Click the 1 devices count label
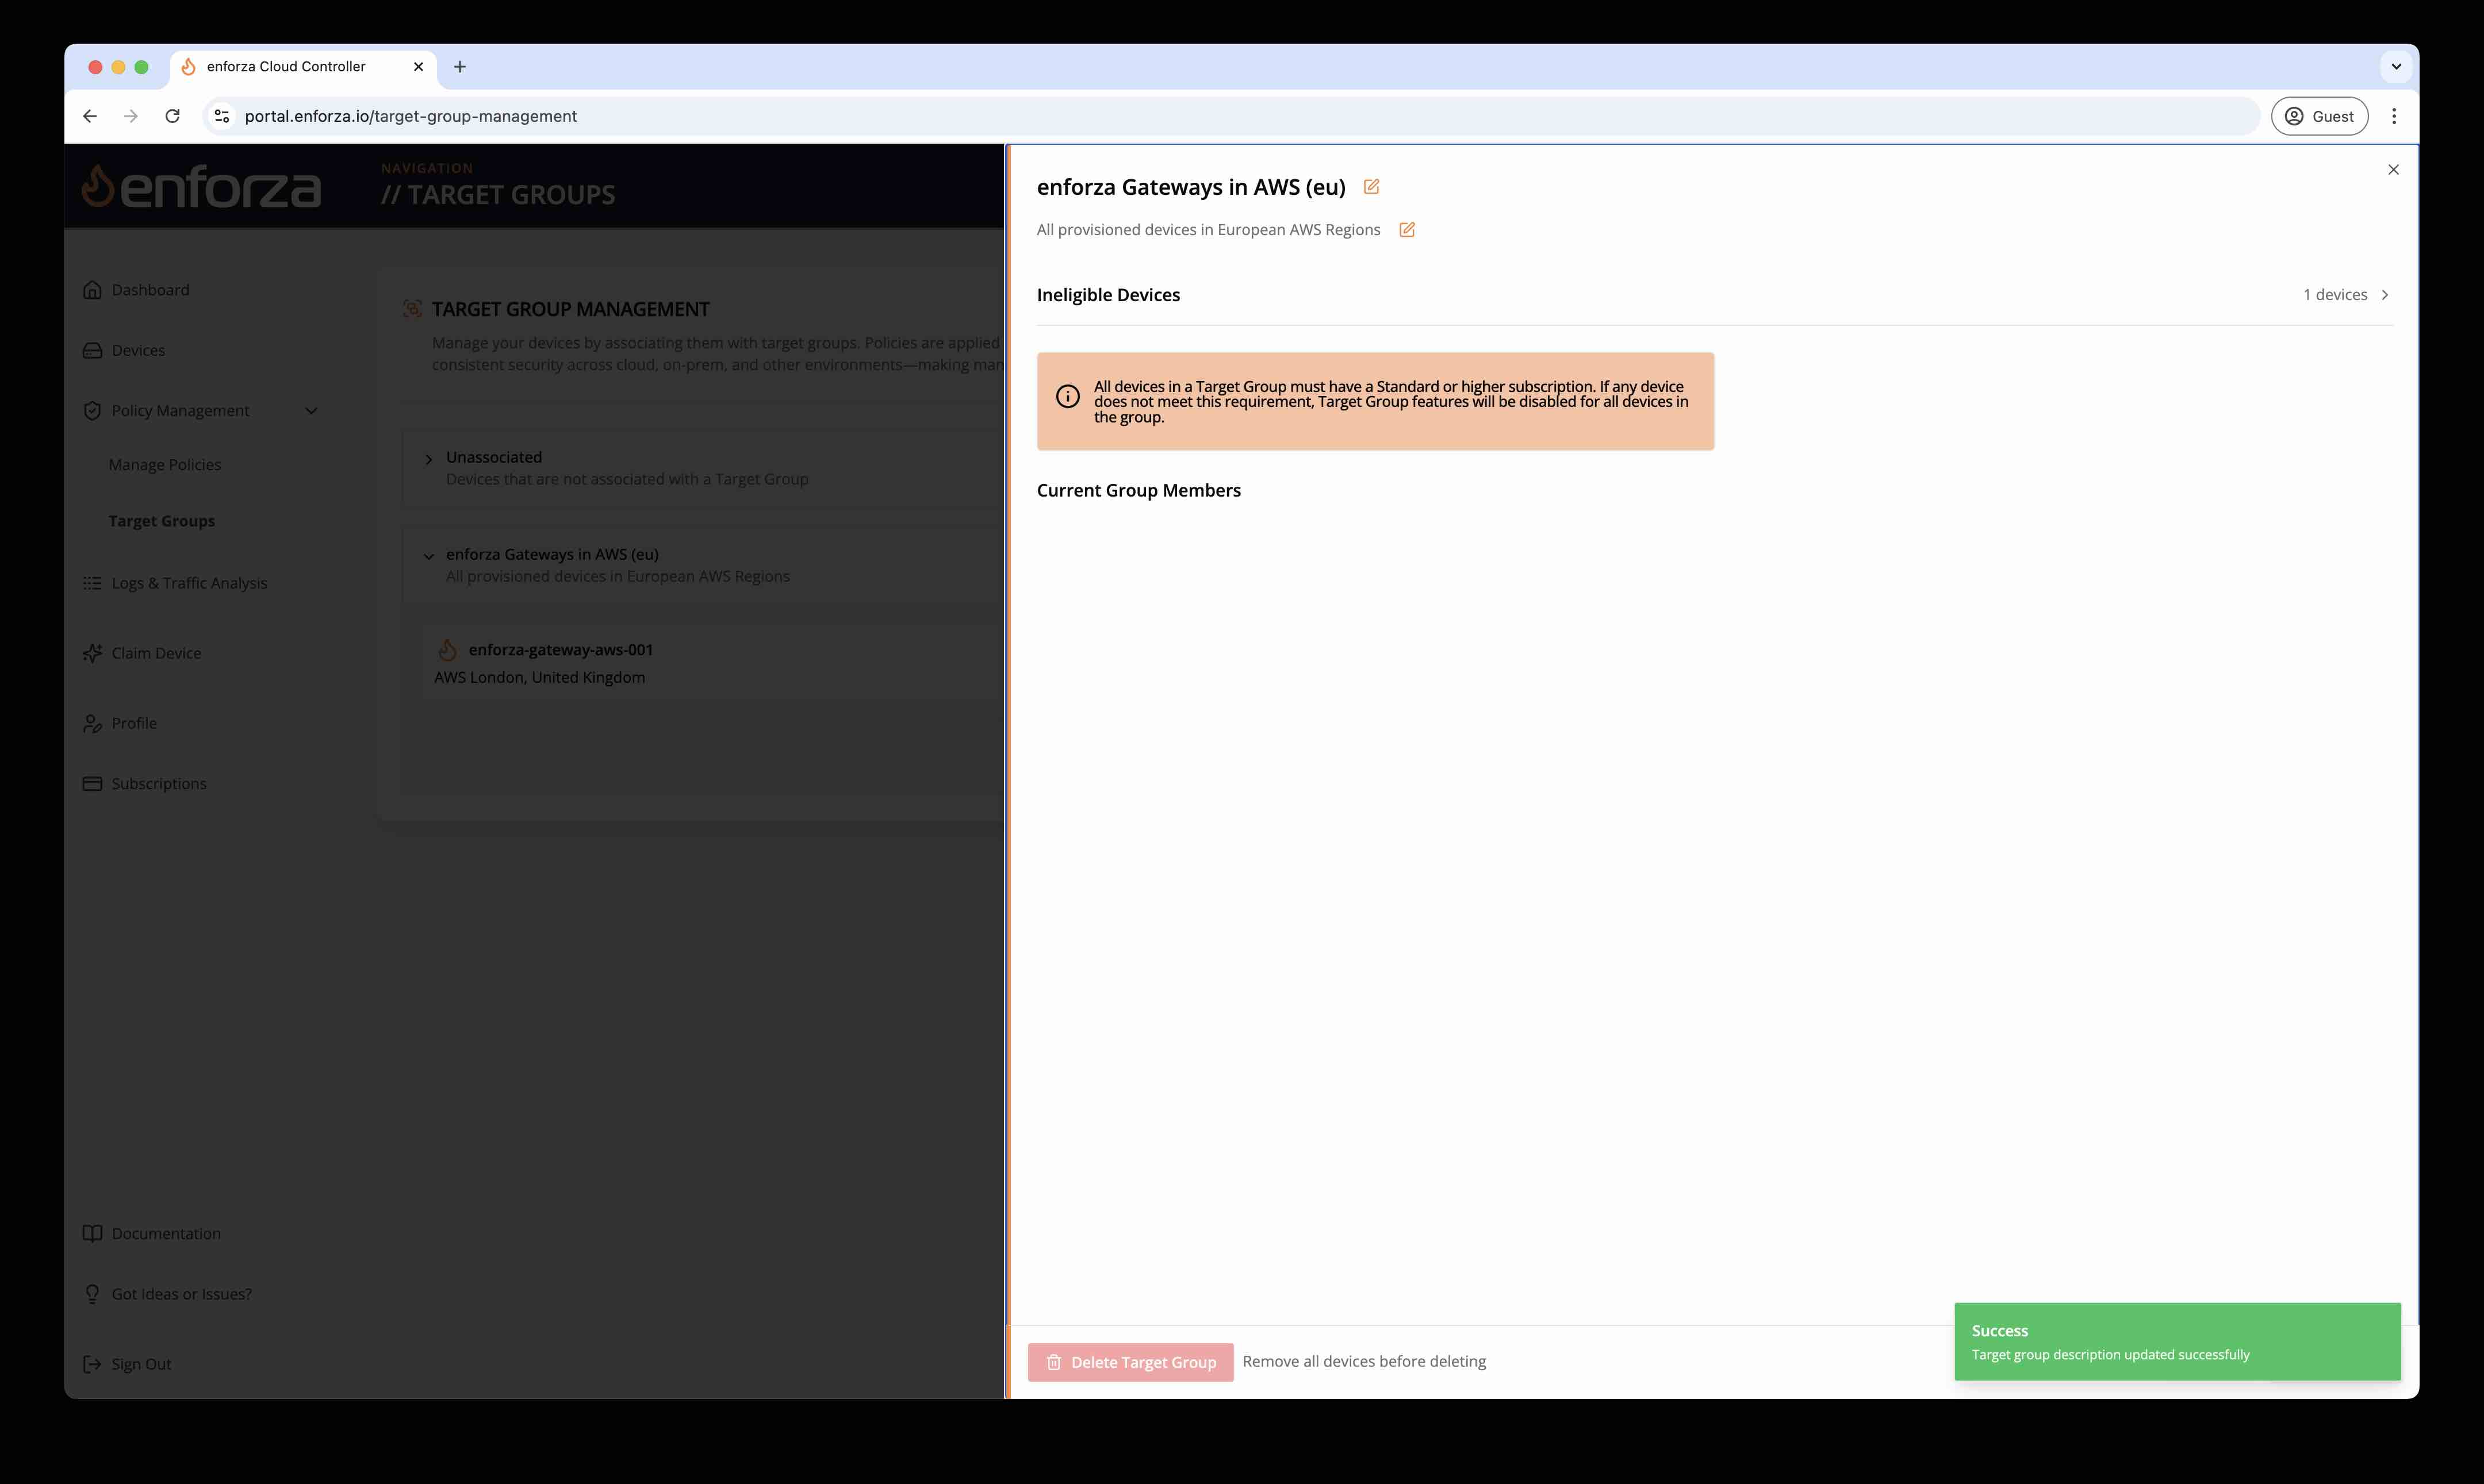2484x1484 pixels. [x=2335, y=295]
